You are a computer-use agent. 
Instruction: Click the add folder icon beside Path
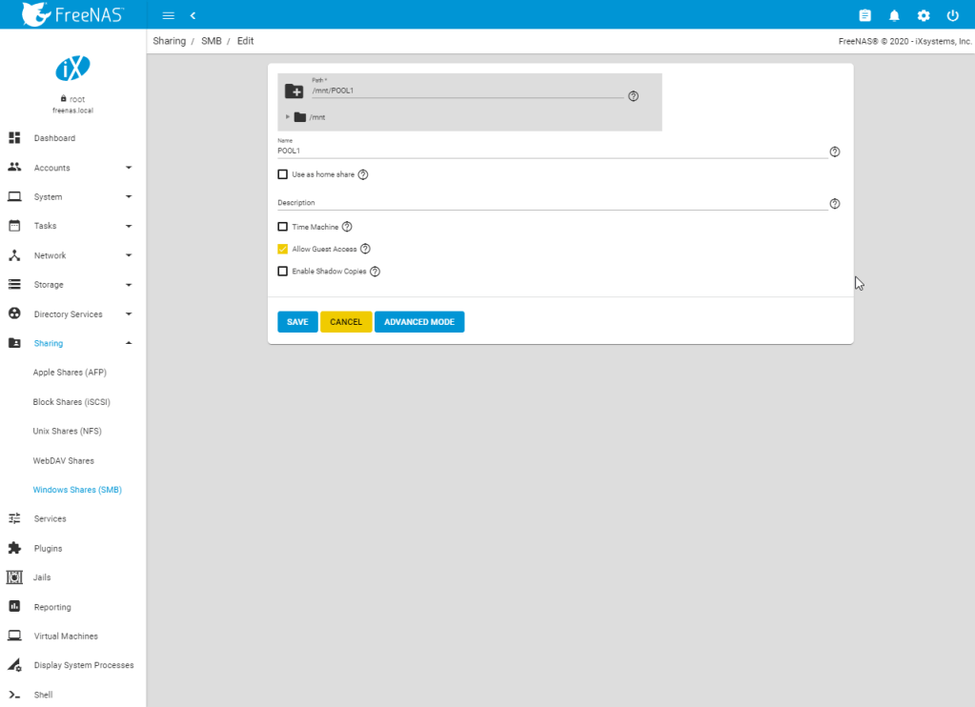pyautogui.click(x=295, y=91)
